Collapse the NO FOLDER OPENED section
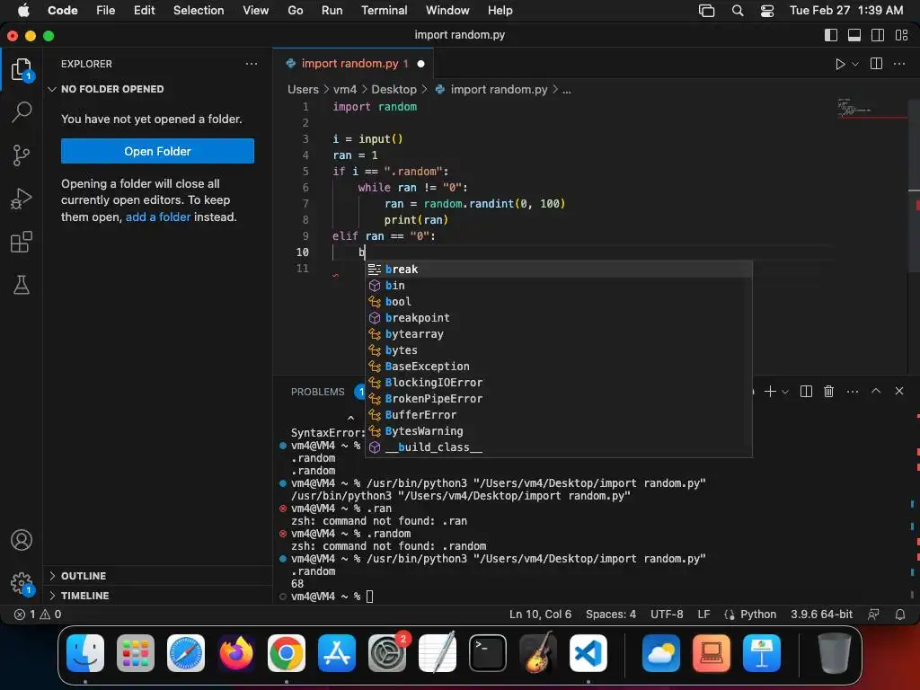 click(158, 89)
